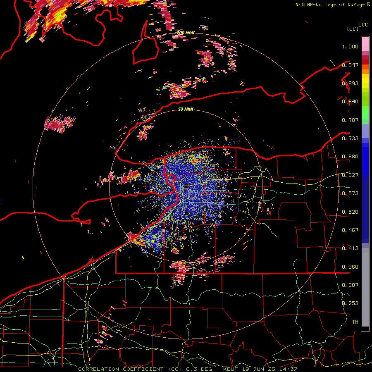This screenshot has height=372, width=372.
Task: Click the 50 NMI range ring label
Action: [x=186, y=110]
